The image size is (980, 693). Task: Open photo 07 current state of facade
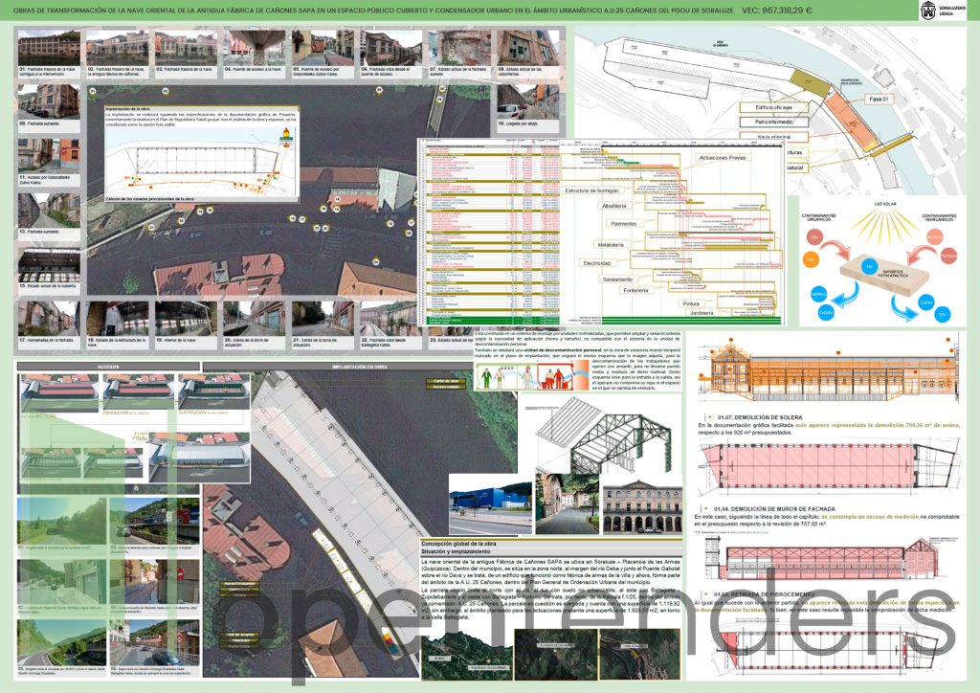(460, 48)
